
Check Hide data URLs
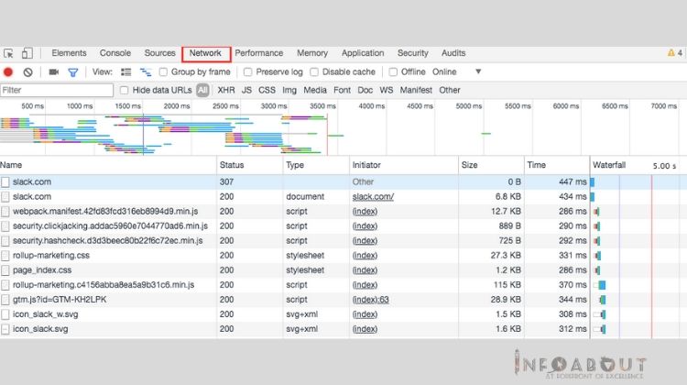pyautogui.click(x=124, y=91)
